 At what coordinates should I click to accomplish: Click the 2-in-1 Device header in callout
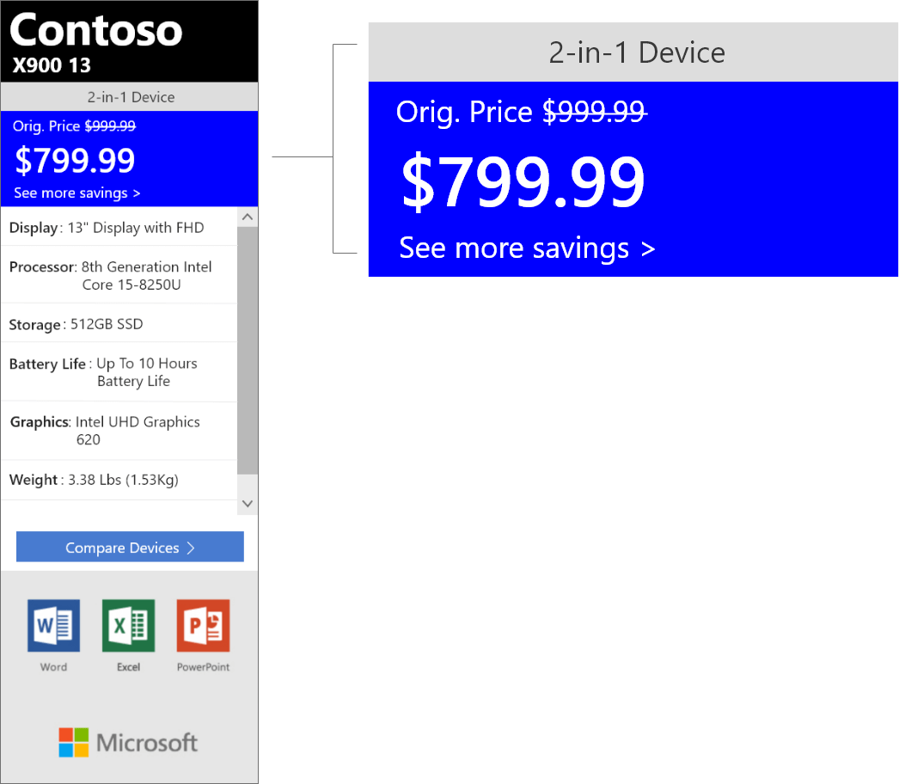tap(637, 52)
